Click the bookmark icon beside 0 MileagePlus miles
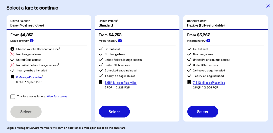 click(x=12, y=77)
